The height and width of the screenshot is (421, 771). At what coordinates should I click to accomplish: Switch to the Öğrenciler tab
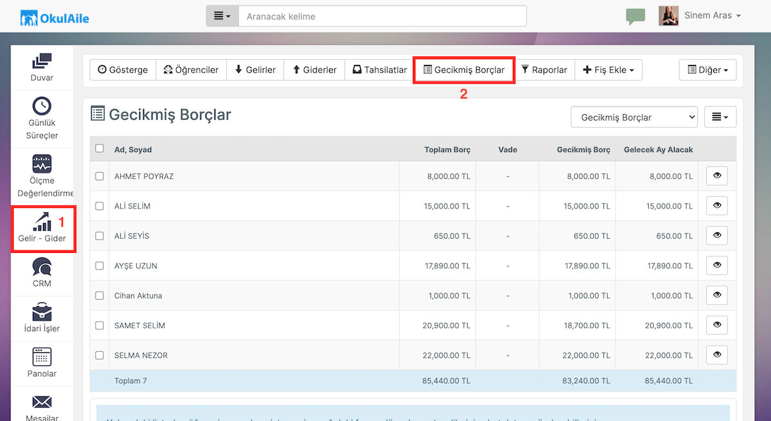[x=191, y=70]
